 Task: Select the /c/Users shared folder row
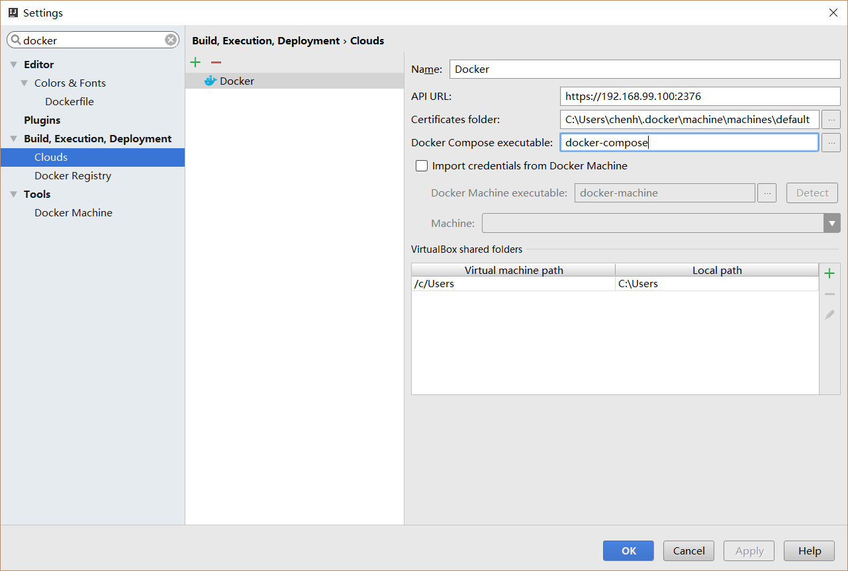pos(513,284)
